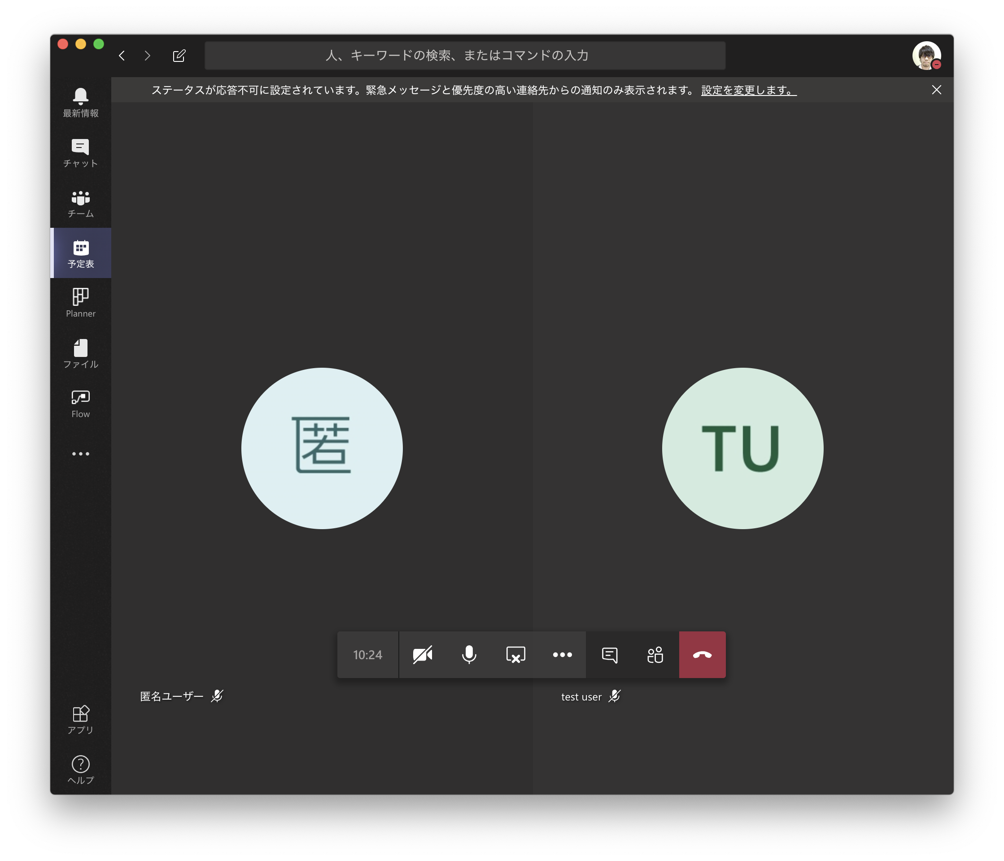Viewport: 1004px width, 861px height.
Task: Show more apps via sidebar ellipsis
Action: 80,454
